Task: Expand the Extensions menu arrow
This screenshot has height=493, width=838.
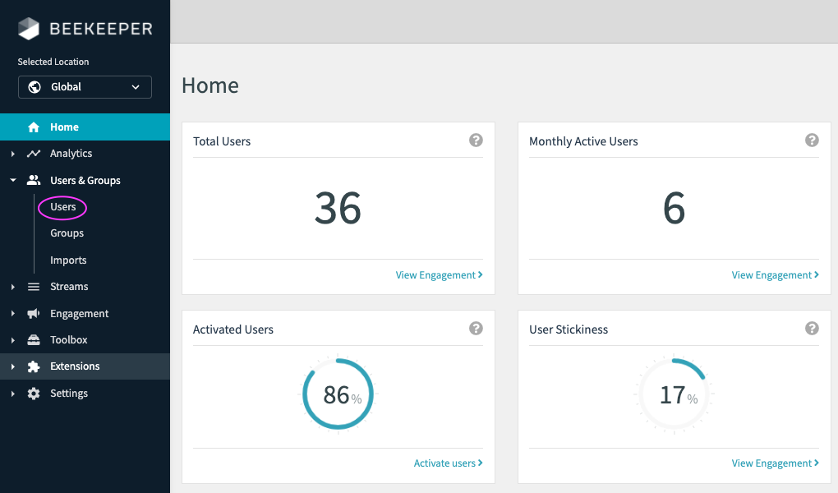Action: [13, 366]
